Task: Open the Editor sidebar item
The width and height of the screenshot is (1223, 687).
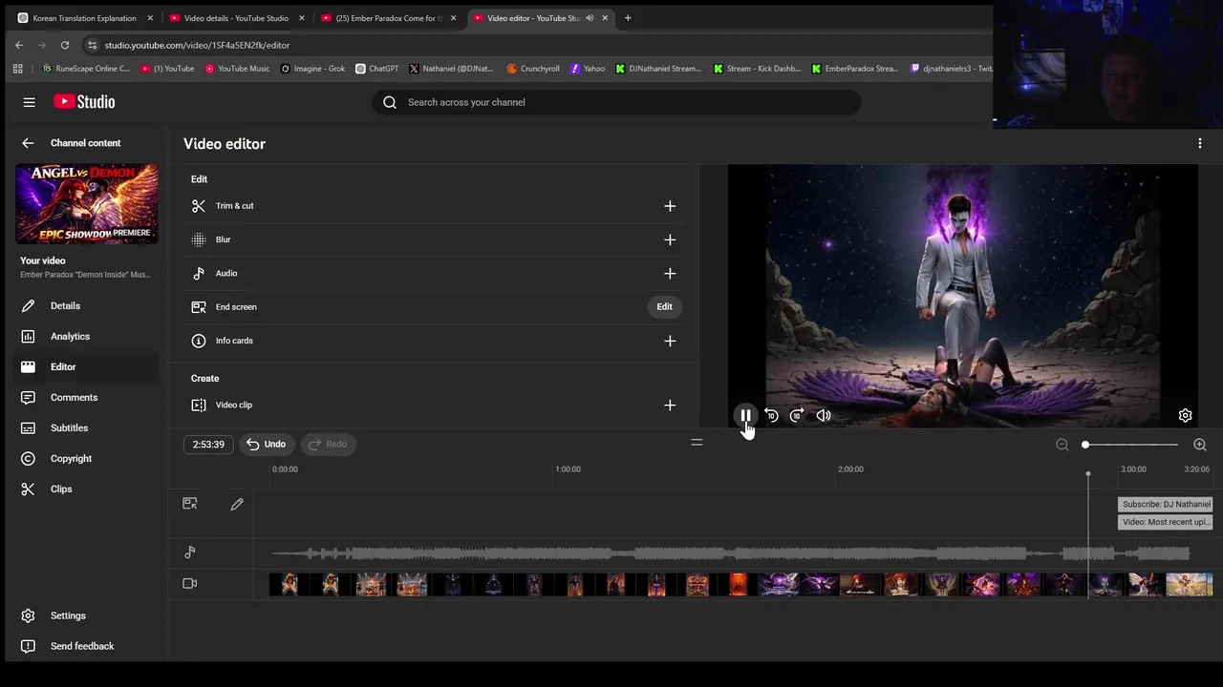Action: coord(86,366)
